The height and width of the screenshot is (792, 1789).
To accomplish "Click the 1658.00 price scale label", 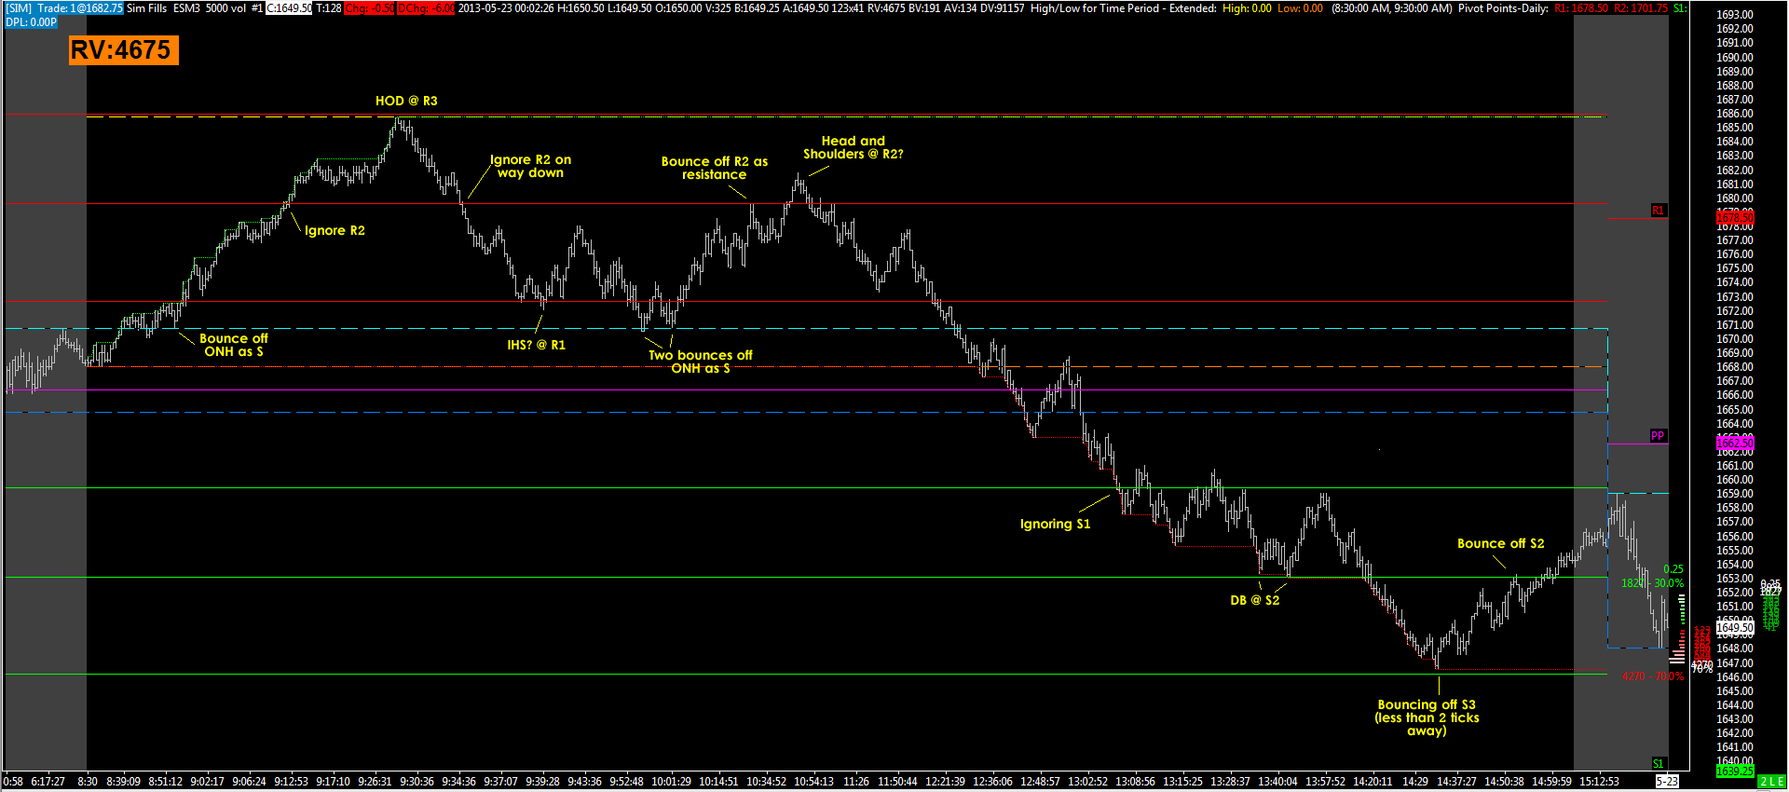I will 1735,508.
